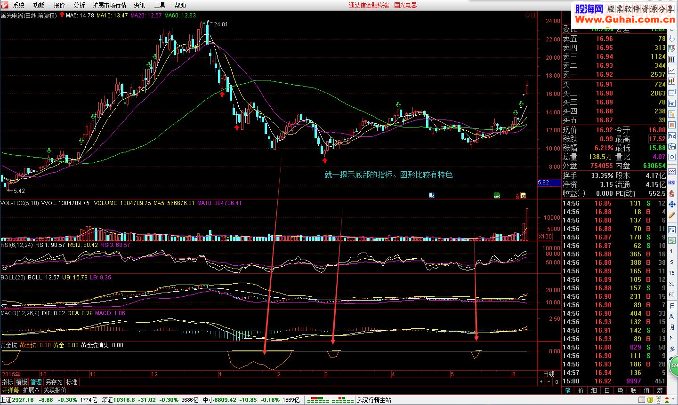Click the RSI indicator icon
Screen dimensions: 678x405
pyautogui.click(x=672, y=182)
